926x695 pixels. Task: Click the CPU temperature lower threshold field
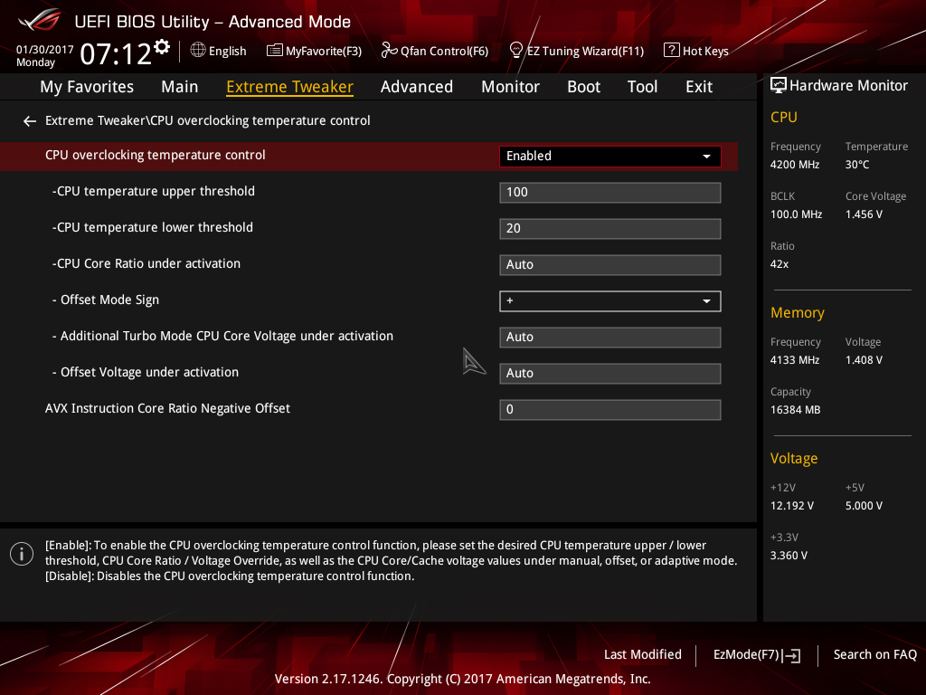pyautogui.click(x=610, y=229)
